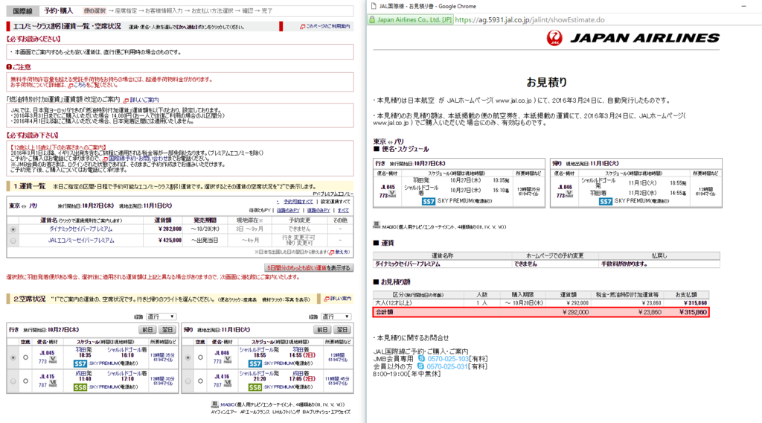
Task: Click green lock security badge in Chrome
Action: [411, 20]
